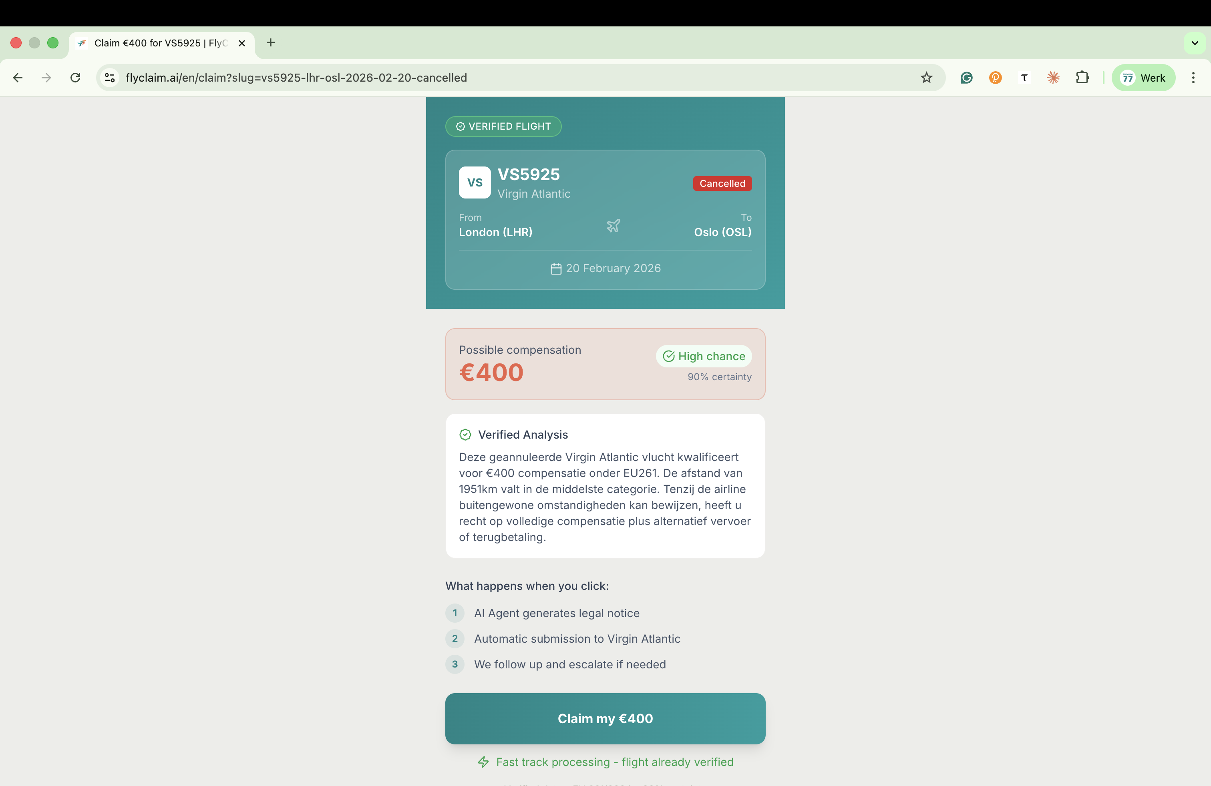Open the Grammarly extension icon
The height and width of the screenshot is (786, 1211).
(966, 78)
